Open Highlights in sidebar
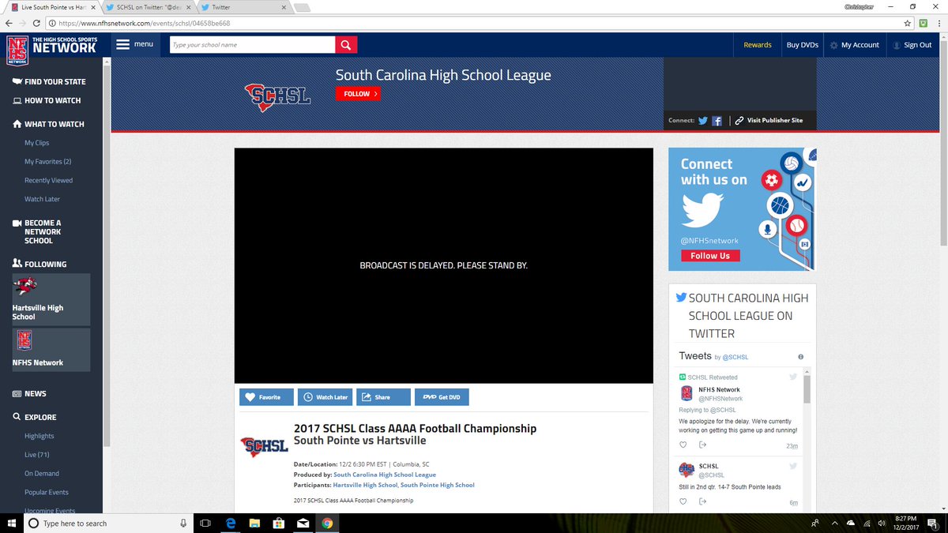The height and width of the screenshot is (533, 948). point(39,436)
